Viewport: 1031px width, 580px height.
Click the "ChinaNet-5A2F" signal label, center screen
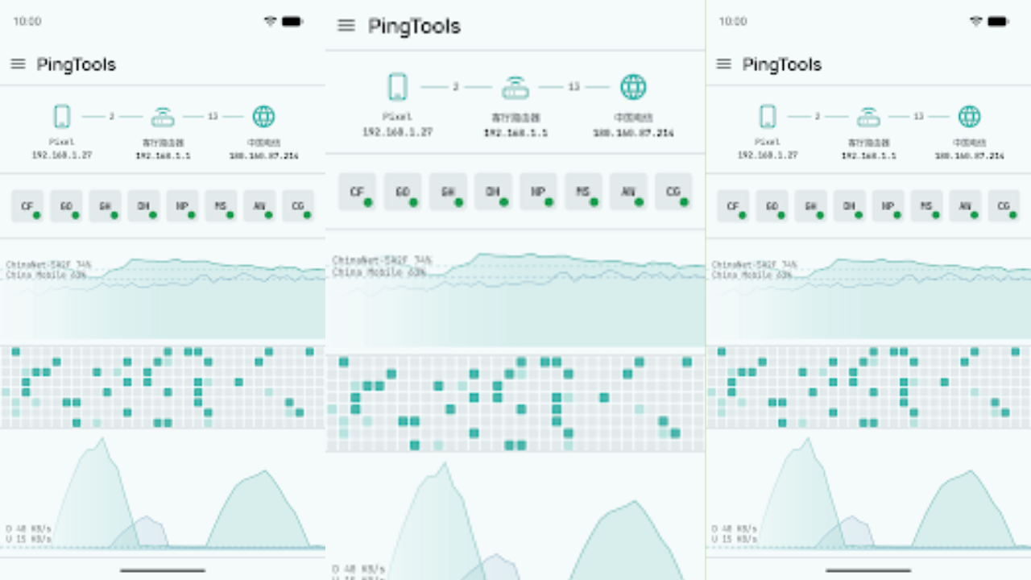click(x=372, y=260)
